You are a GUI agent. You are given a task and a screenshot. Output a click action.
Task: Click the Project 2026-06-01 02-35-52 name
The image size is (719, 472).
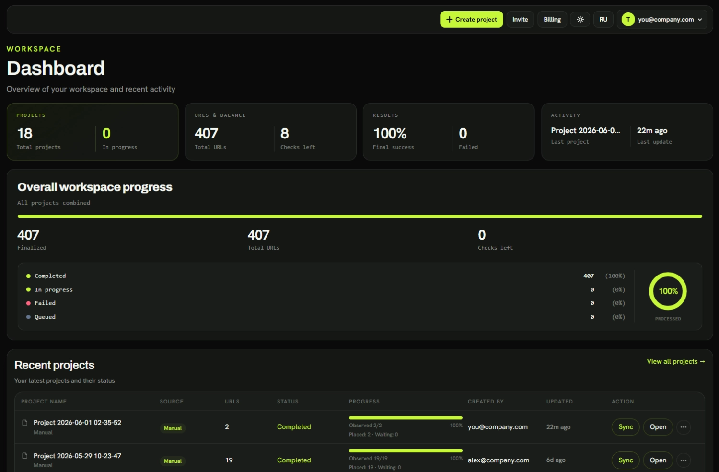tap(77, 423)
